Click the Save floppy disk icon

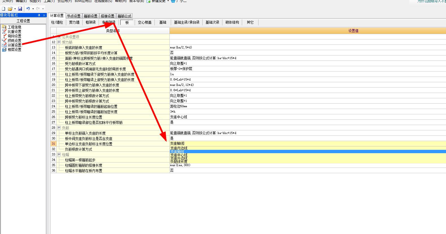point(20,9)
